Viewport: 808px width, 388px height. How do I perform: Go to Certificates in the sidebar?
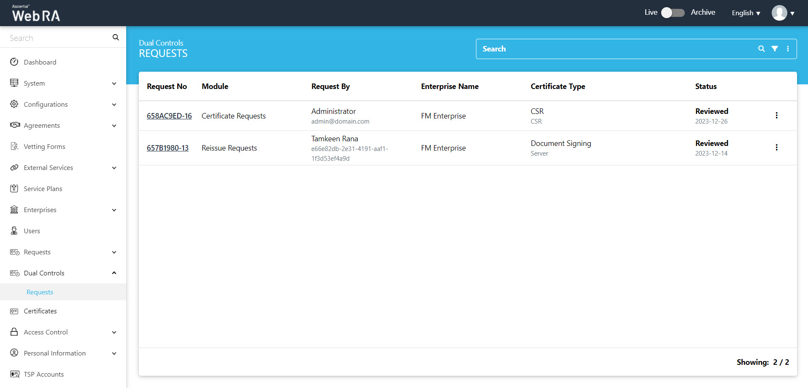[x=40, y=311]
